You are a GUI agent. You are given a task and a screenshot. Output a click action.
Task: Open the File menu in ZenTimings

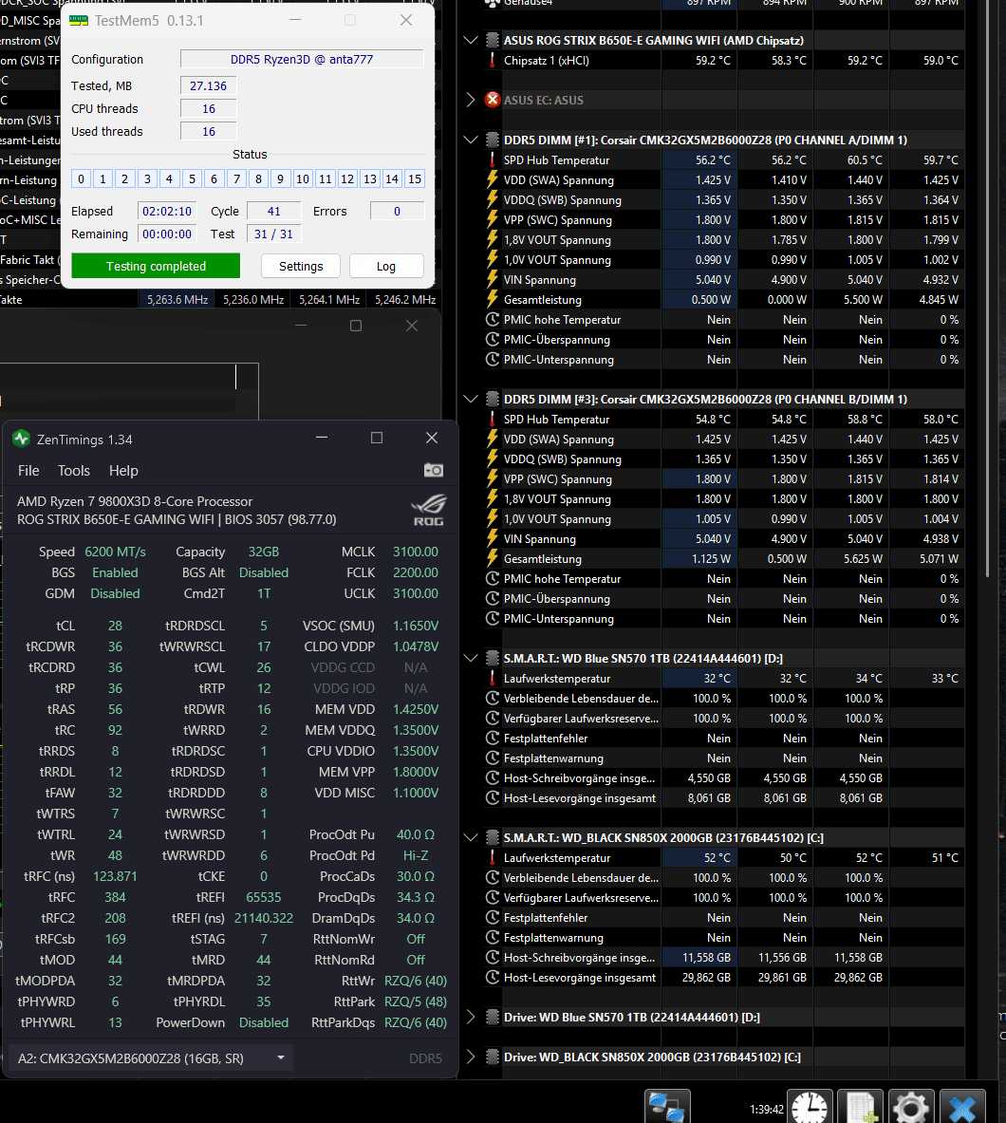(x=28, y=471)
